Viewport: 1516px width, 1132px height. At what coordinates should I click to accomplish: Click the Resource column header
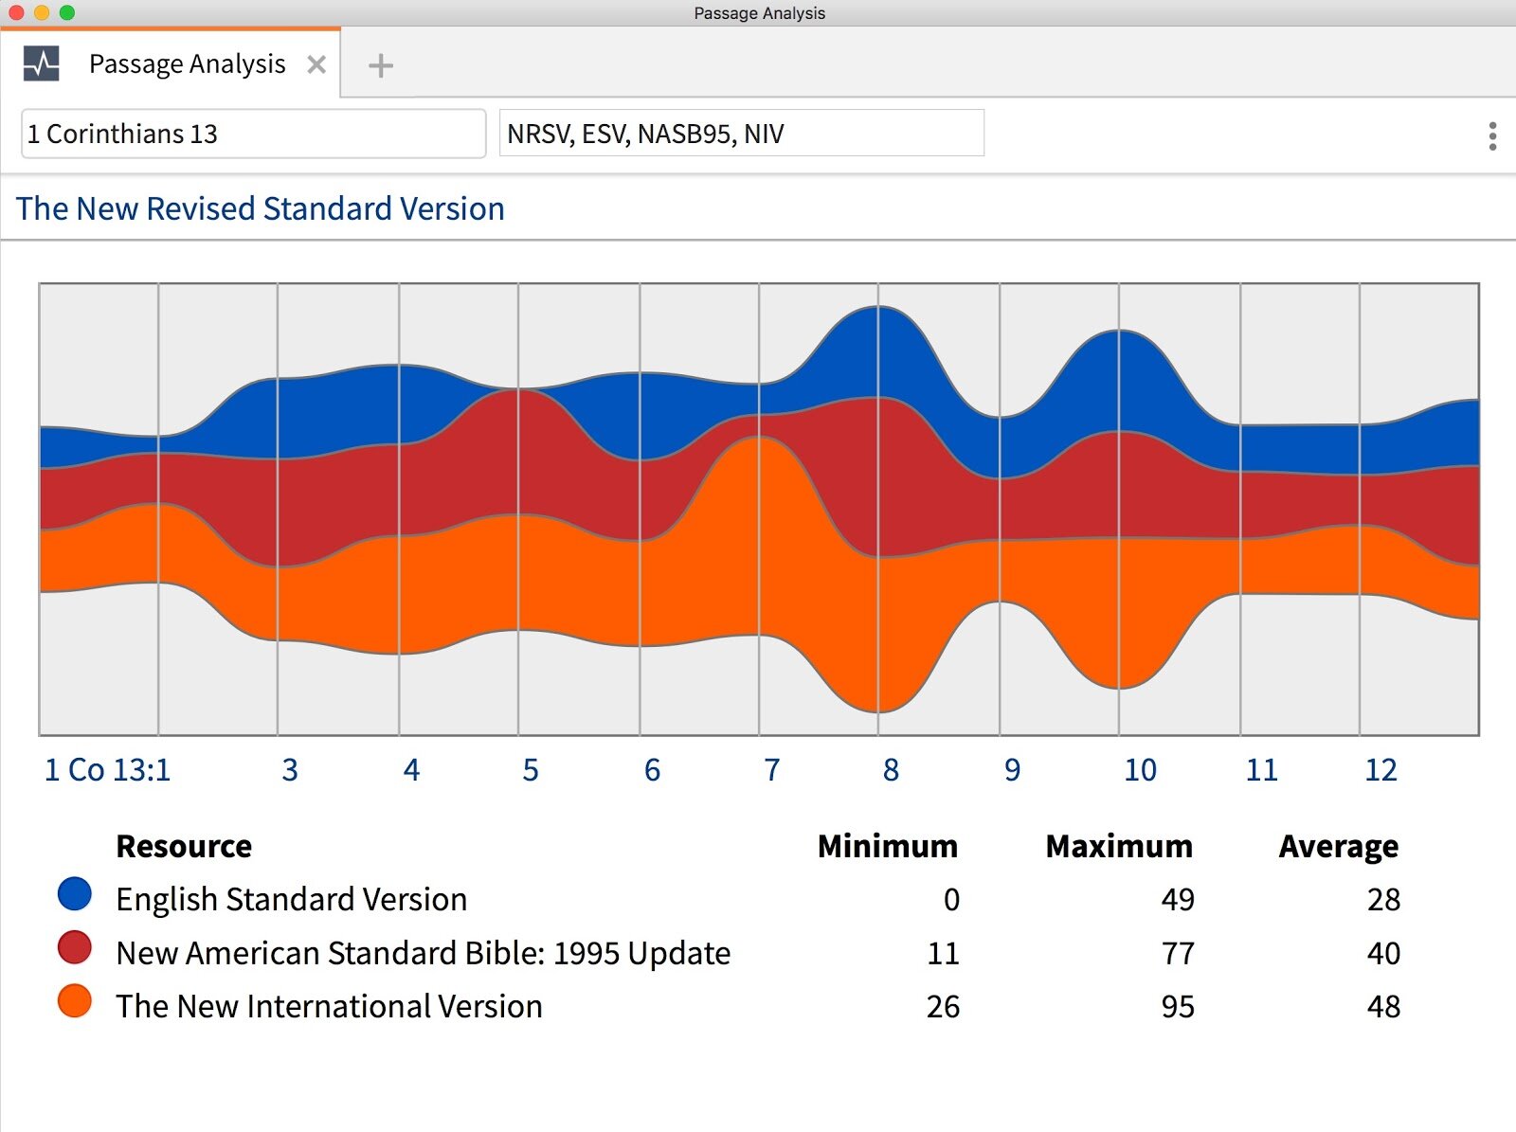[183, 846]
